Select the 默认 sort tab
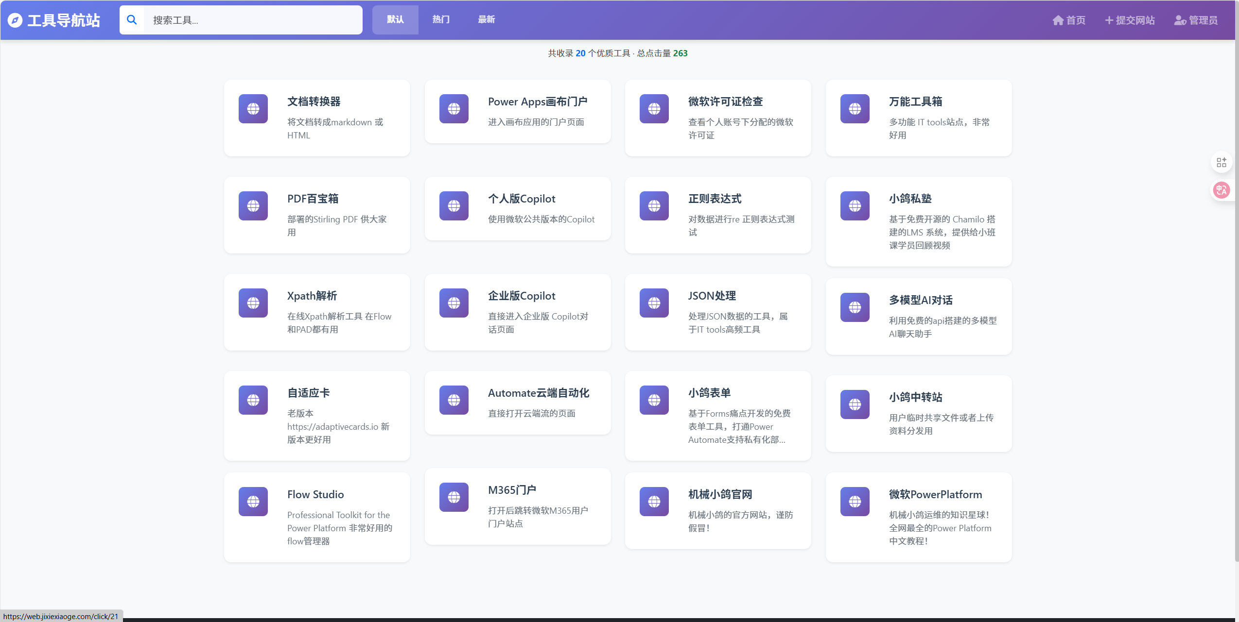This screenshot has height=622, width=1239. (x=395, y=20)
